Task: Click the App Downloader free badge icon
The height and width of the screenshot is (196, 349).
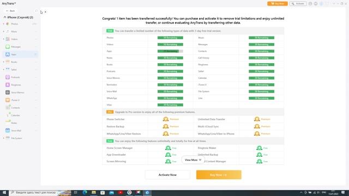Action: pos(168,155)
